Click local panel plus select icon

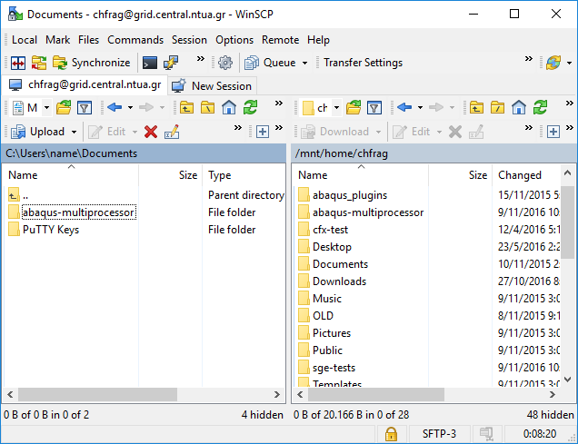263,132
